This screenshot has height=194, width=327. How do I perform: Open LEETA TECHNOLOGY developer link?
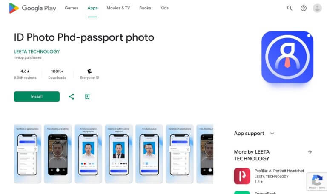click(37, 51)
